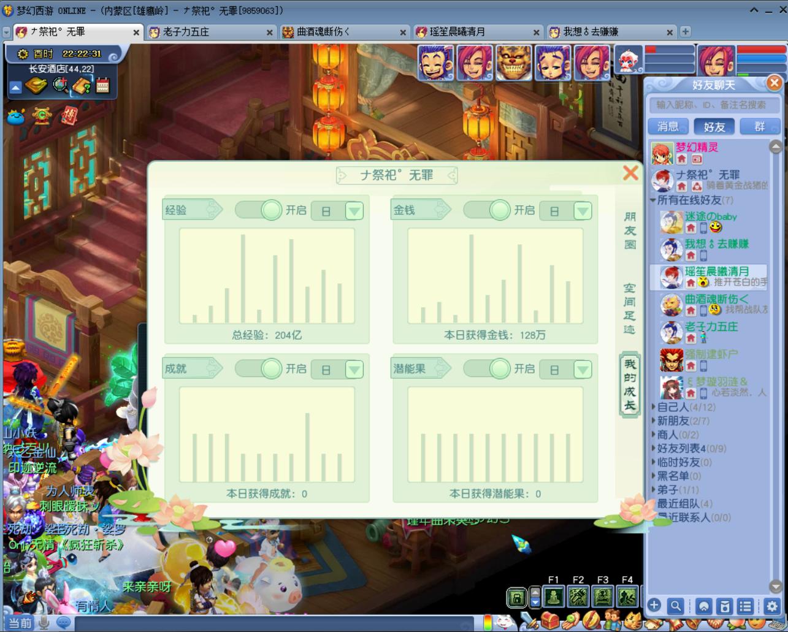
Task: Select the 我的成长 side tab
Action: click(x=630, y=385)
